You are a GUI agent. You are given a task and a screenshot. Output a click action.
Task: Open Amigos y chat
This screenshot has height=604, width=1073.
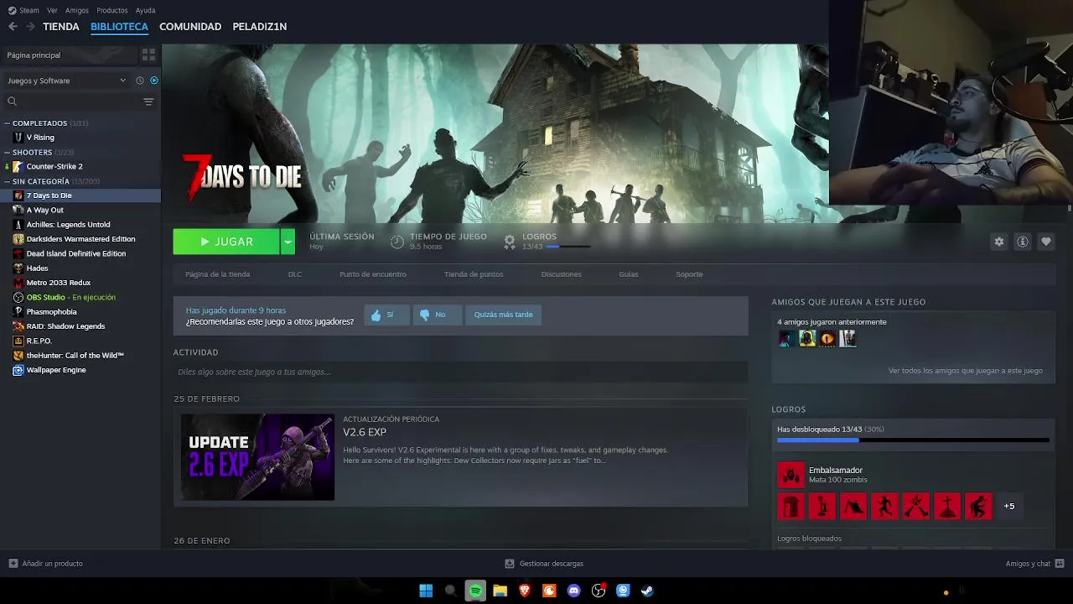point(1034,564)
